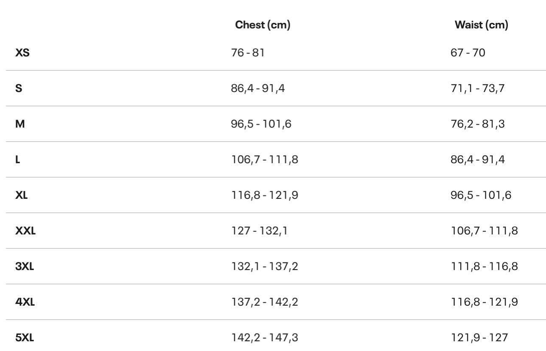
Task: Select the S size row label
Action: pyautogui.click(x=19, y=90)
